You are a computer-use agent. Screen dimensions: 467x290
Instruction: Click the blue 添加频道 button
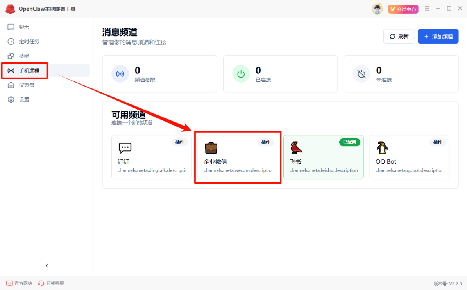(438, 36)
